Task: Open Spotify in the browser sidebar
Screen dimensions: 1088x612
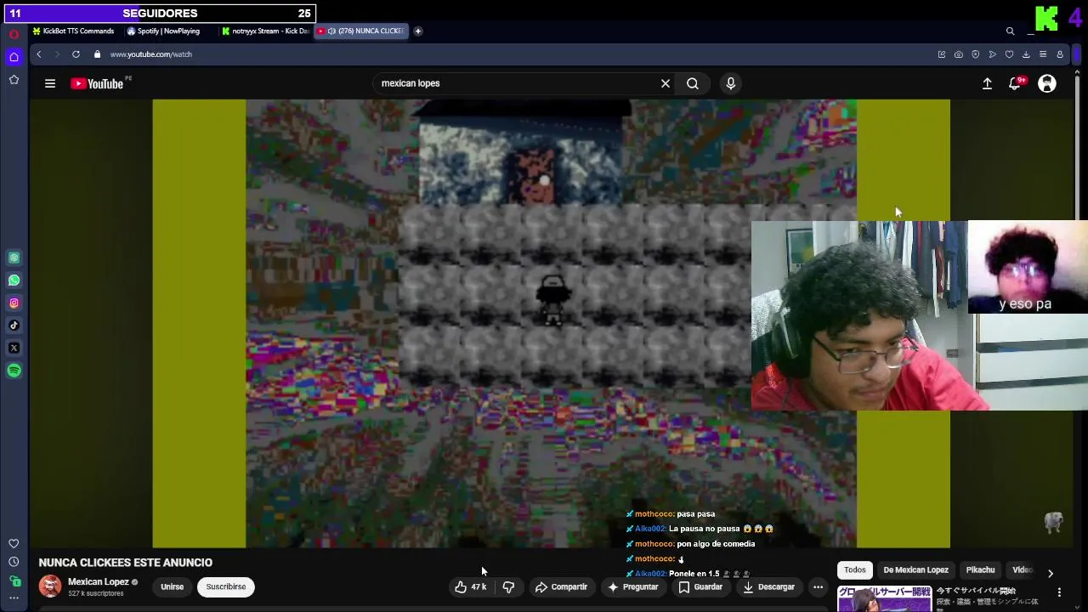Action: [14, 371]
